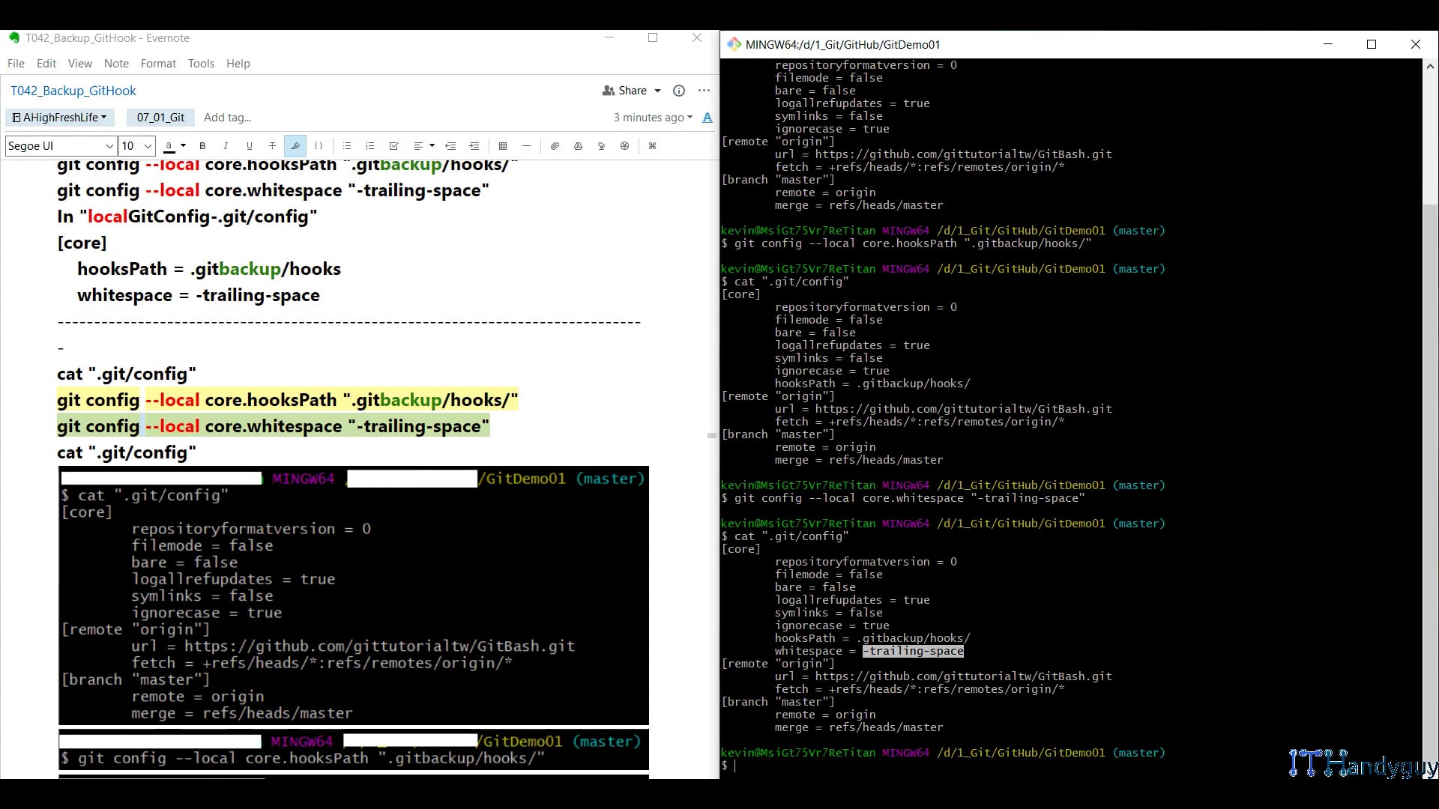Viewport: 1439px width, 809px height.
Task: Click the Add tag input field
Action: coord(228,118)
